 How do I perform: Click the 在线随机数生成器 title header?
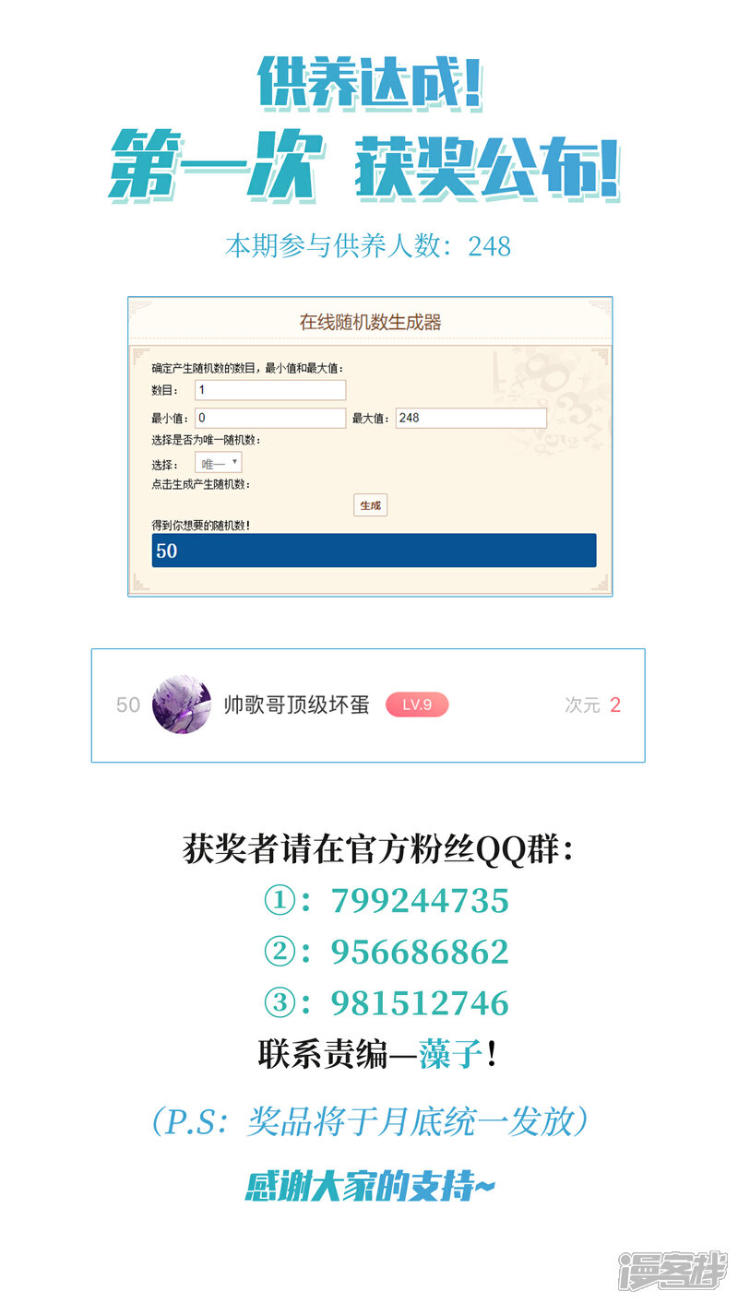pyautogui.click(x=370, y=322)
